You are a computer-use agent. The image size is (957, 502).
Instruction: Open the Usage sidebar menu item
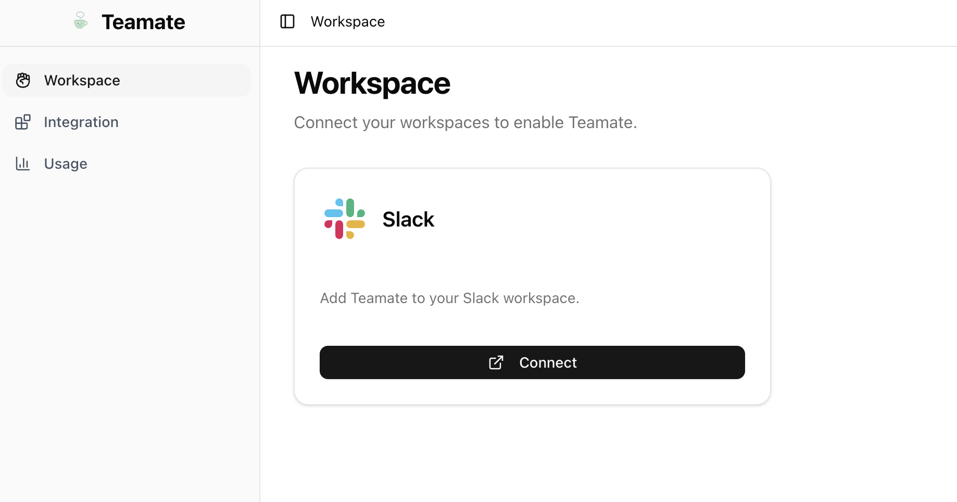pyautogui.click(x=127, y=164)
